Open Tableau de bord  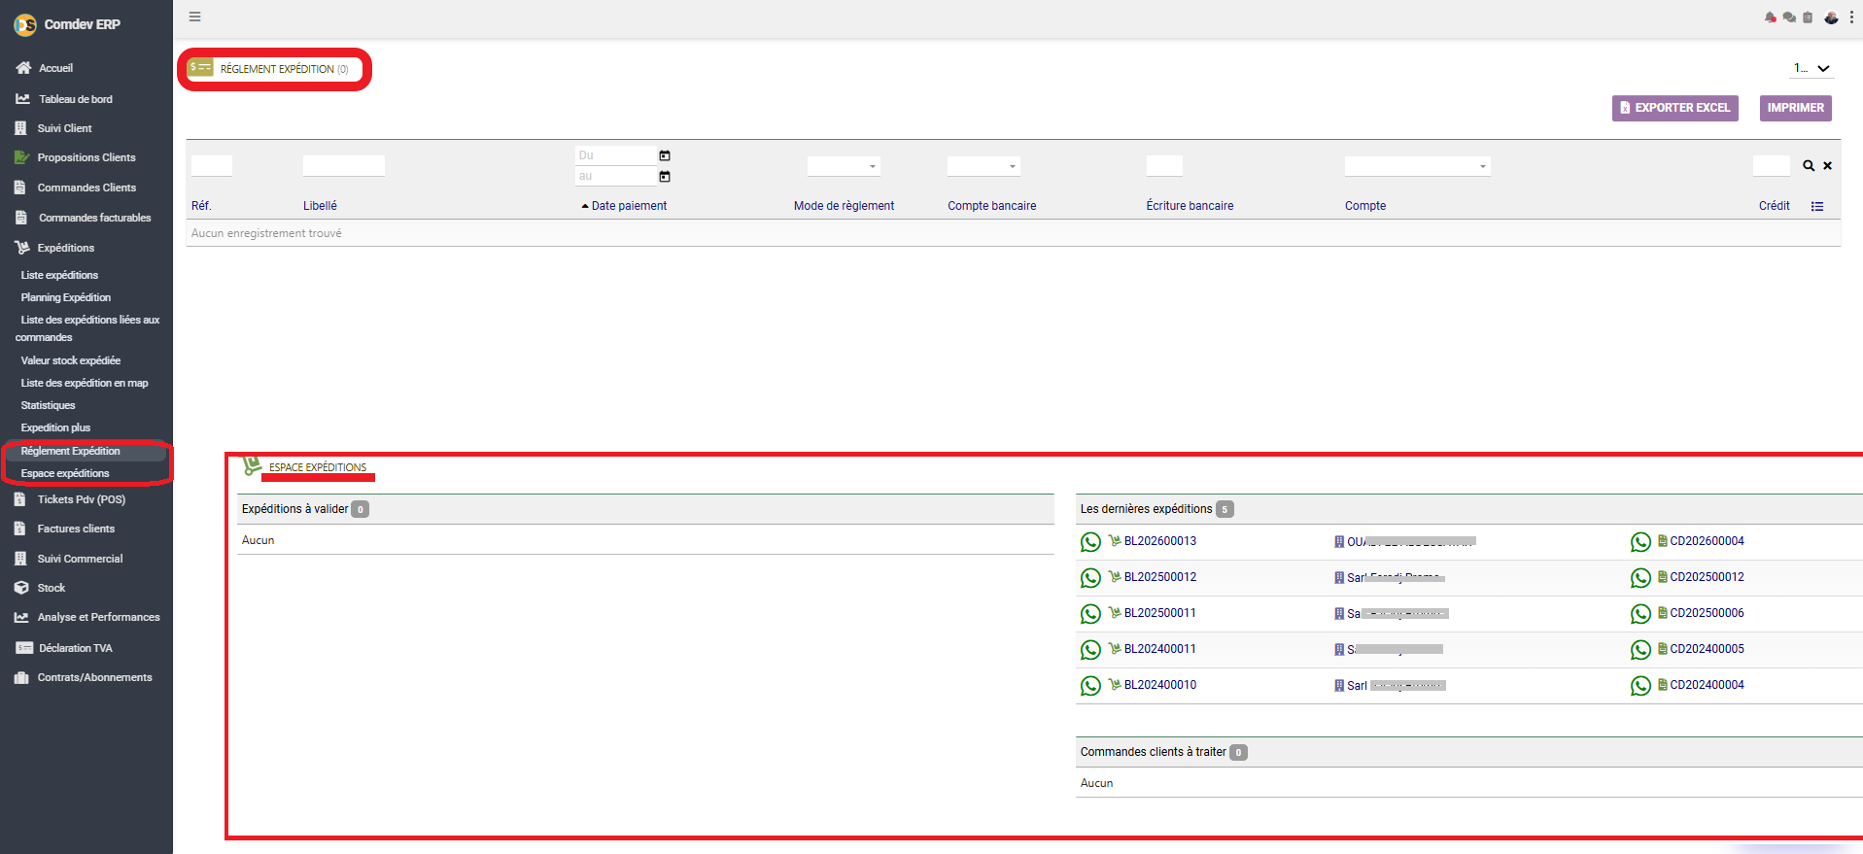click(75, 99)
